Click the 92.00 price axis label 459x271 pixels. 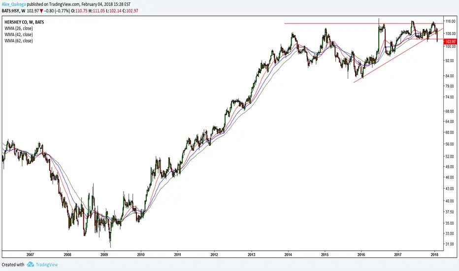pyautogui.click(x=451, y=61)
